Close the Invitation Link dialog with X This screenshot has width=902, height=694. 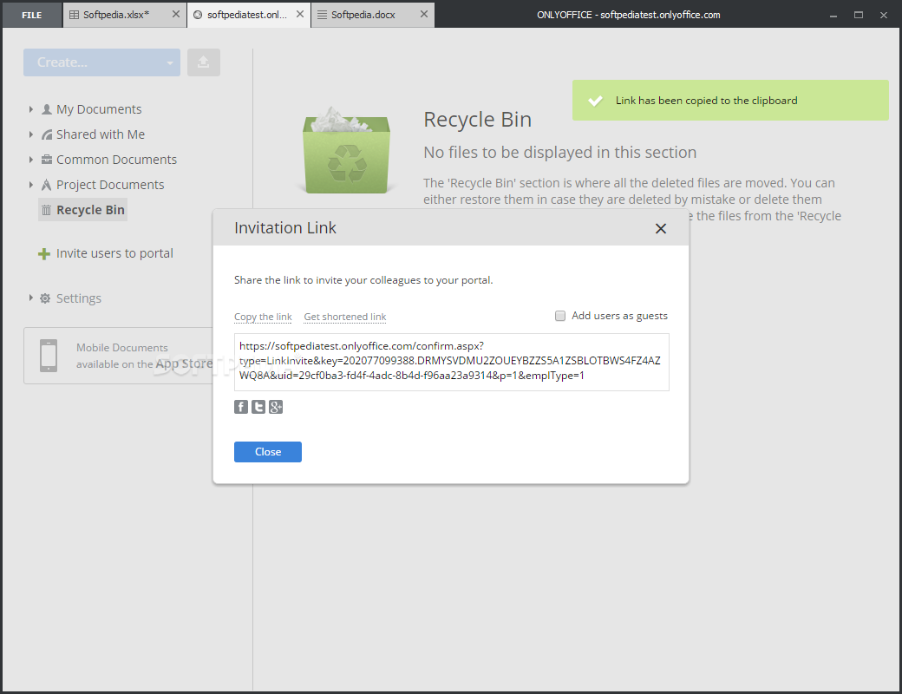point(660,228)
